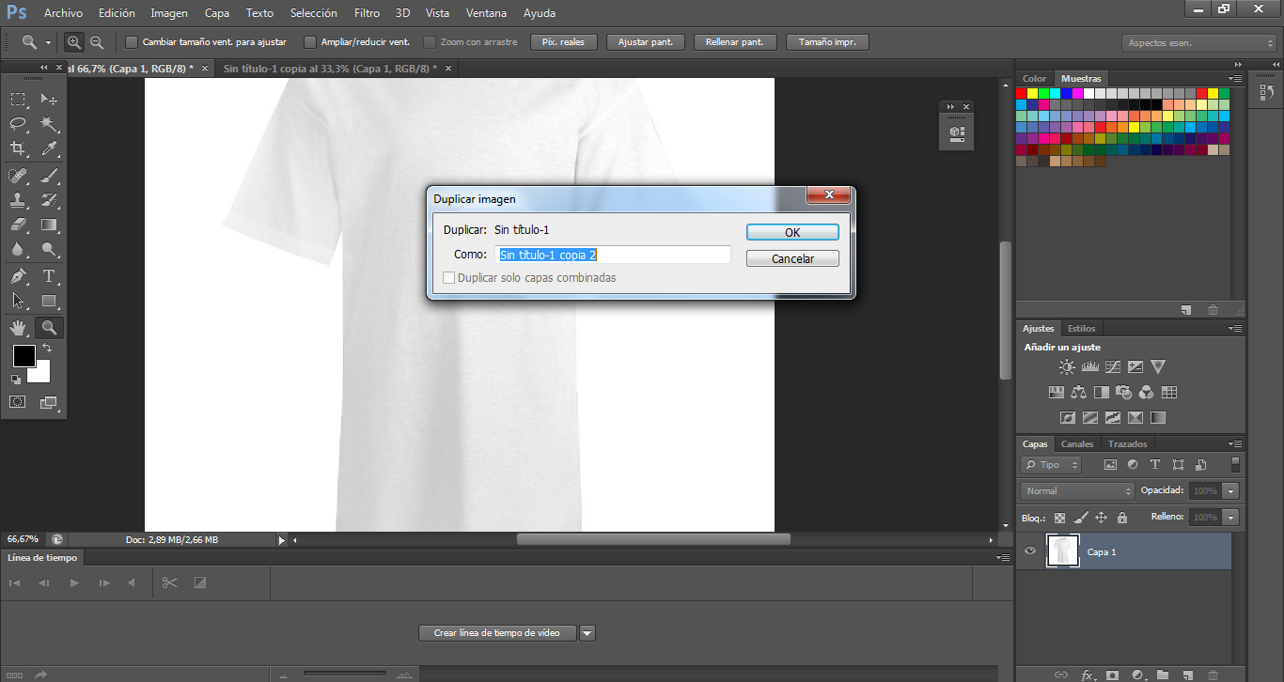Viewport: 1284px width, 682px height.
Task: Enable Duplicar solo capas combinadas checkbox
Action: 449,278
